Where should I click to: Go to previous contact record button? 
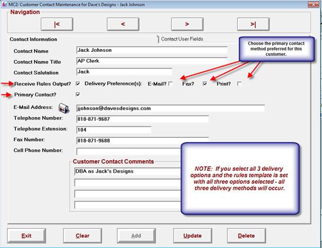123,24
